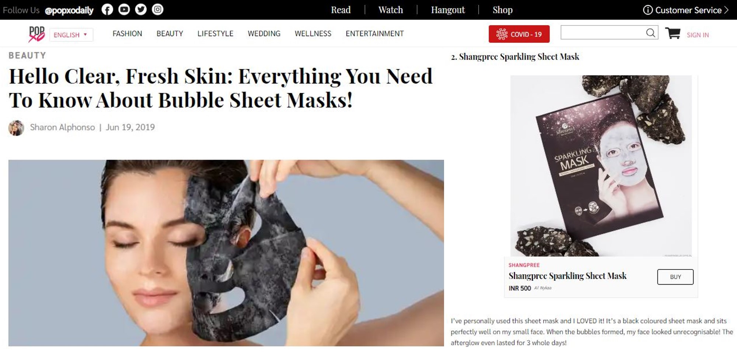Click the BUY button for Shangpree mask
The image size is (737, 352).
[675, 277]
